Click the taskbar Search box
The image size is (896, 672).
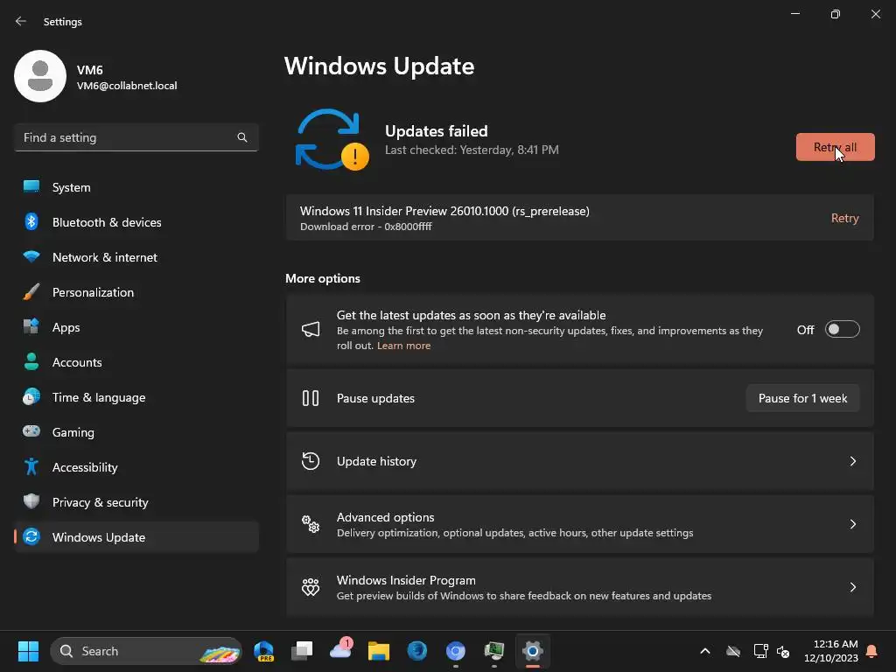[146, 651]
